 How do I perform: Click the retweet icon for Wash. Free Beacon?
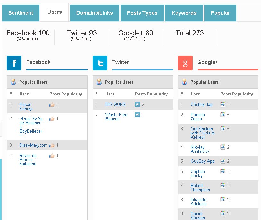[138, 115]
